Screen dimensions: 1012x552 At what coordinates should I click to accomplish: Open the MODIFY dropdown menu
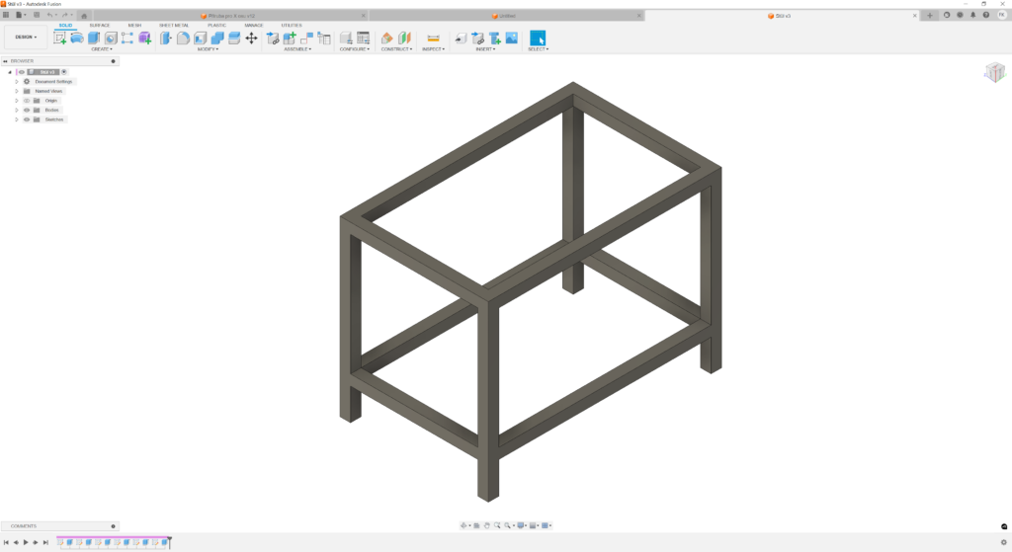coord(208,48)
